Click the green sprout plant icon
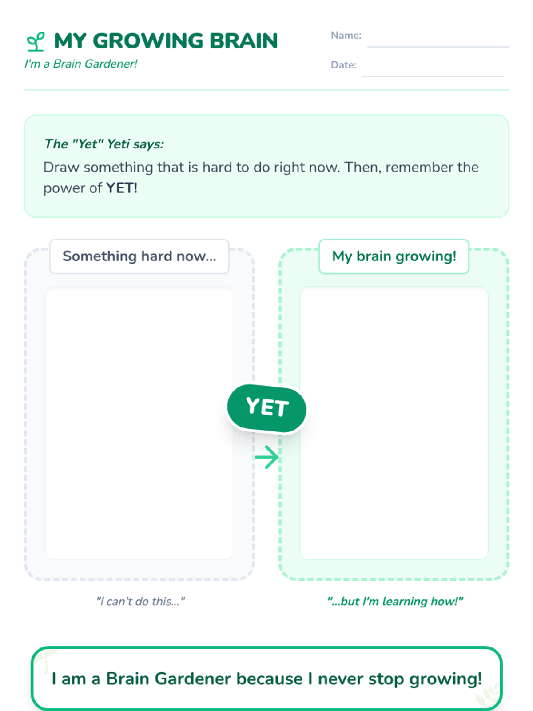The height and width of the screenshot is (711, 533). coord(36,41)
